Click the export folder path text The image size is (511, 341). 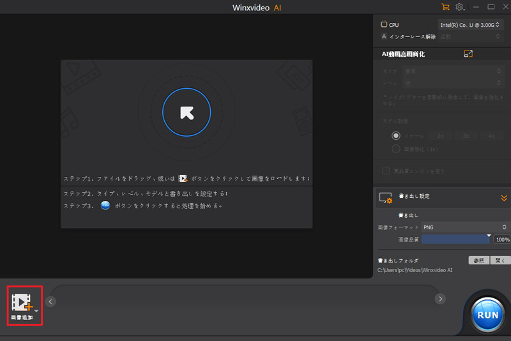[415, 270]
